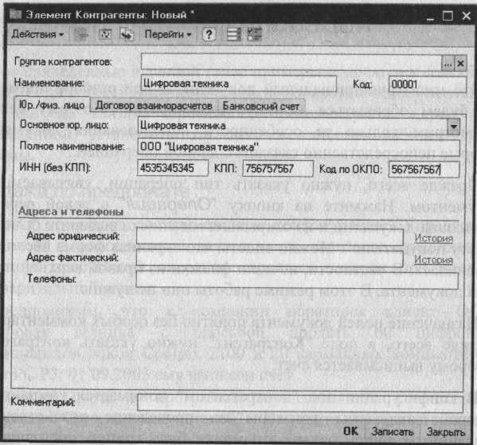477x445 pixels.
Task: Click the greyed-out icon after Действия
Action: point(82,35)
